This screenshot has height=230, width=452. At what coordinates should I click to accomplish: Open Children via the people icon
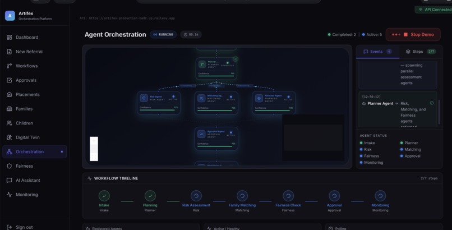point(9,123)
